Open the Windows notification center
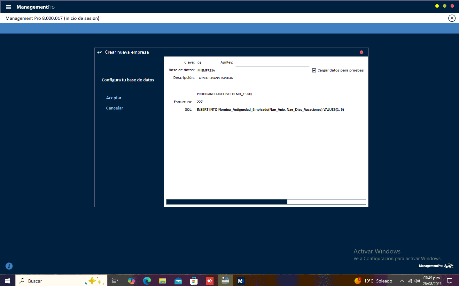This screenshot has height=286, width=459. 450,281
